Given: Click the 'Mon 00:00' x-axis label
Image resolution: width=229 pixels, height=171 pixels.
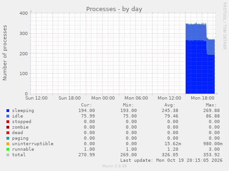Looking at the screenshot, I should [103, 98].
